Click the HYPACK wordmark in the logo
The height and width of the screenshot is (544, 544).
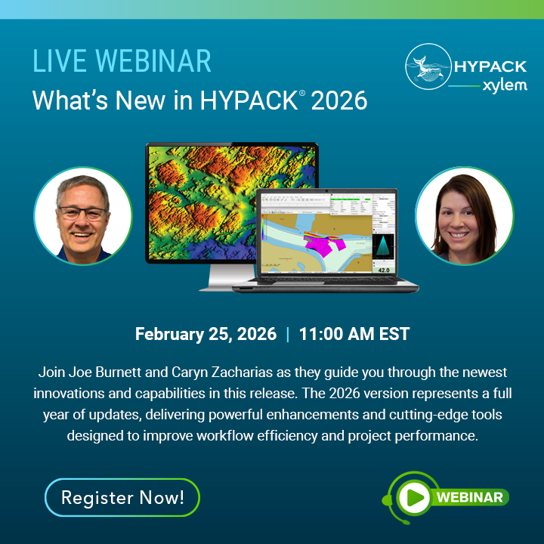[x=490, y=66]
